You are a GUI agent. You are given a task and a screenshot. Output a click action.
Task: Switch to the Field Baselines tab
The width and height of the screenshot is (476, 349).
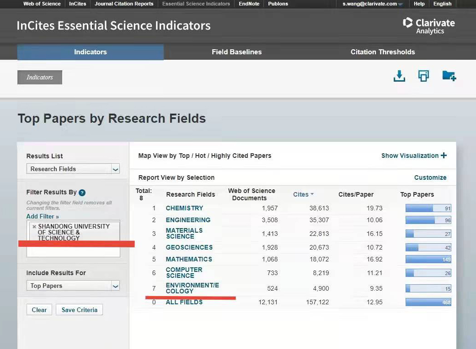[x=236, y=52]
